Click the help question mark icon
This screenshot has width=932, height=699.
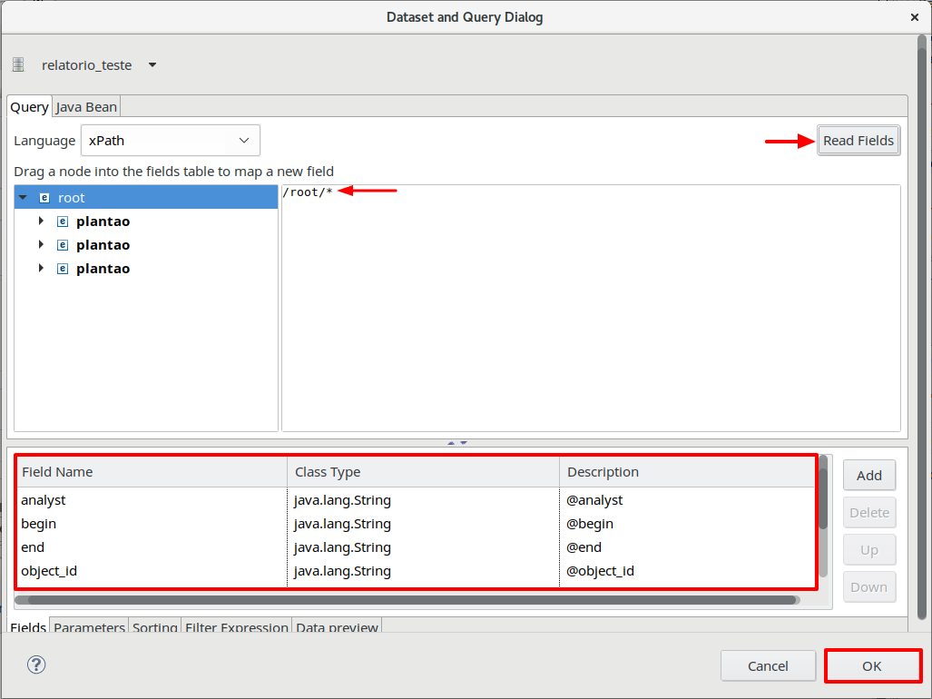[36, 665]
